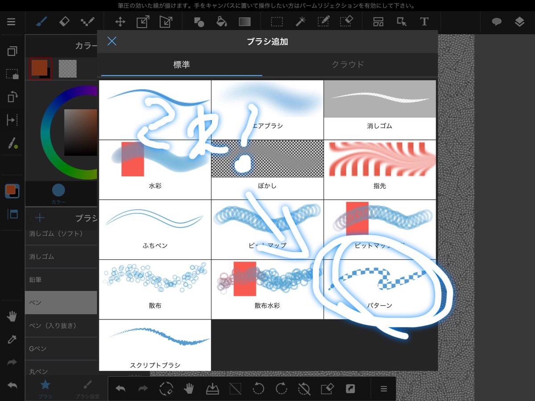Tap the hand icon in bottom toolbar
The height and width of the screenshot is (401, 535).
(189, 389)
